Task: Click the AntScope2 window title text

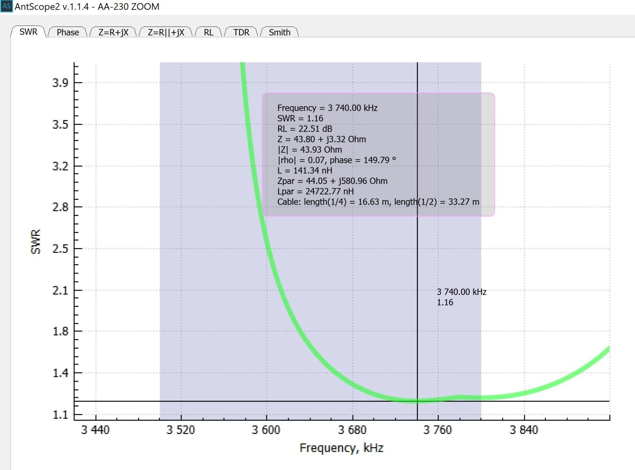Action: 87,7
